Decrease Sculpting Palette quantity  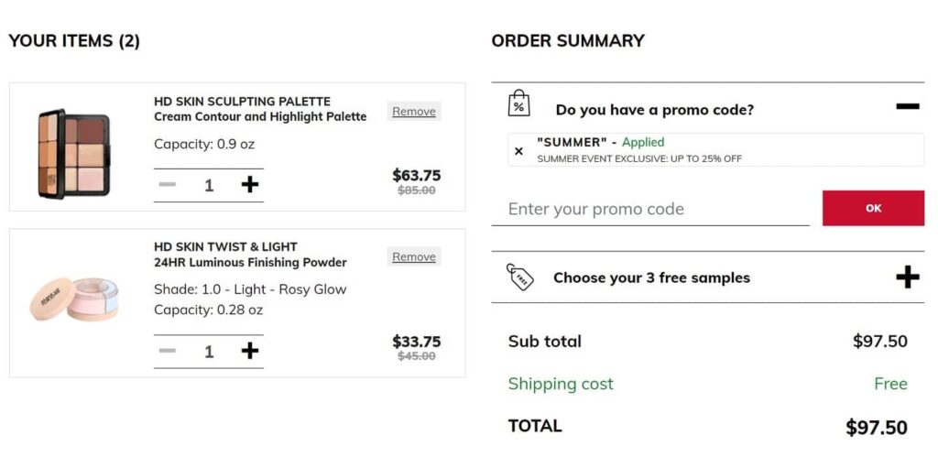tap(167, 185)
